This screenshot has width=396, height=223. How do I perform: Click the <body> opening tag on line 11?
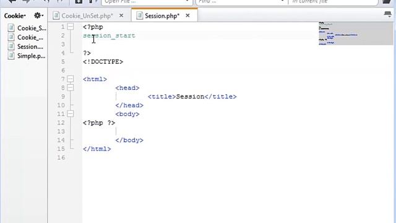127,114
